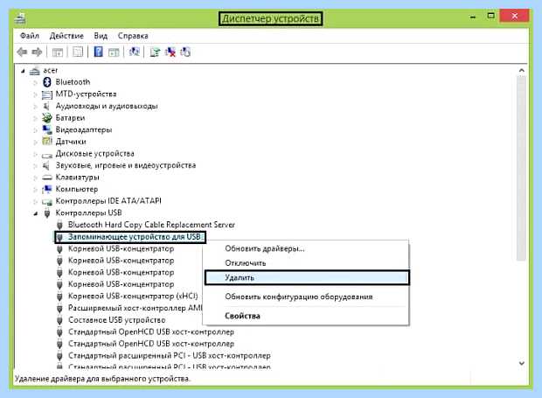Click the vertical scrollbar thumb
The height and width of the screenshot is (398, 542).
coord(521,169)
